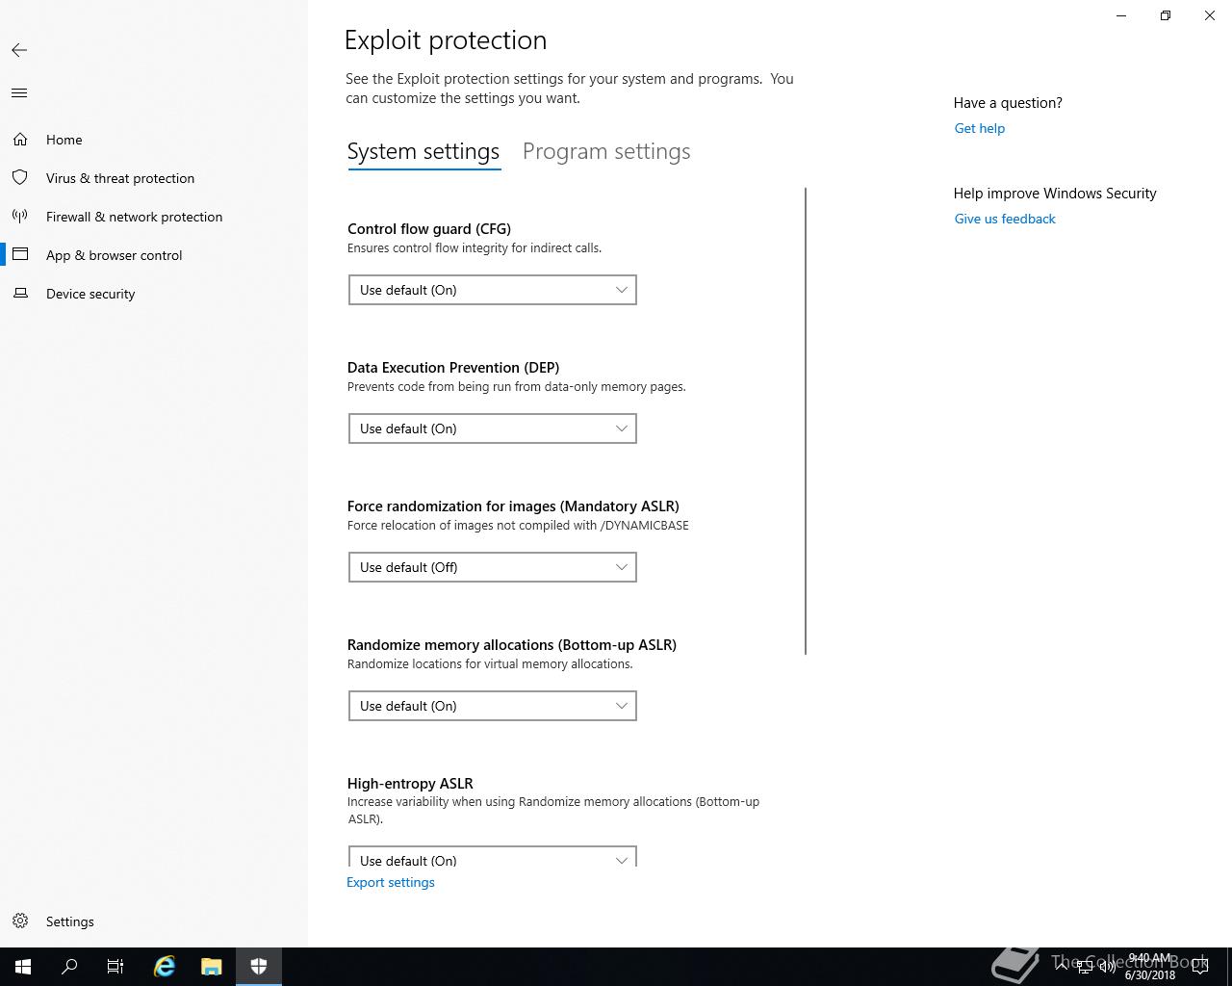Screen dimensions: 1232x986
Task: Open File Explorer from the taskbar
Action: click(212, 967)
